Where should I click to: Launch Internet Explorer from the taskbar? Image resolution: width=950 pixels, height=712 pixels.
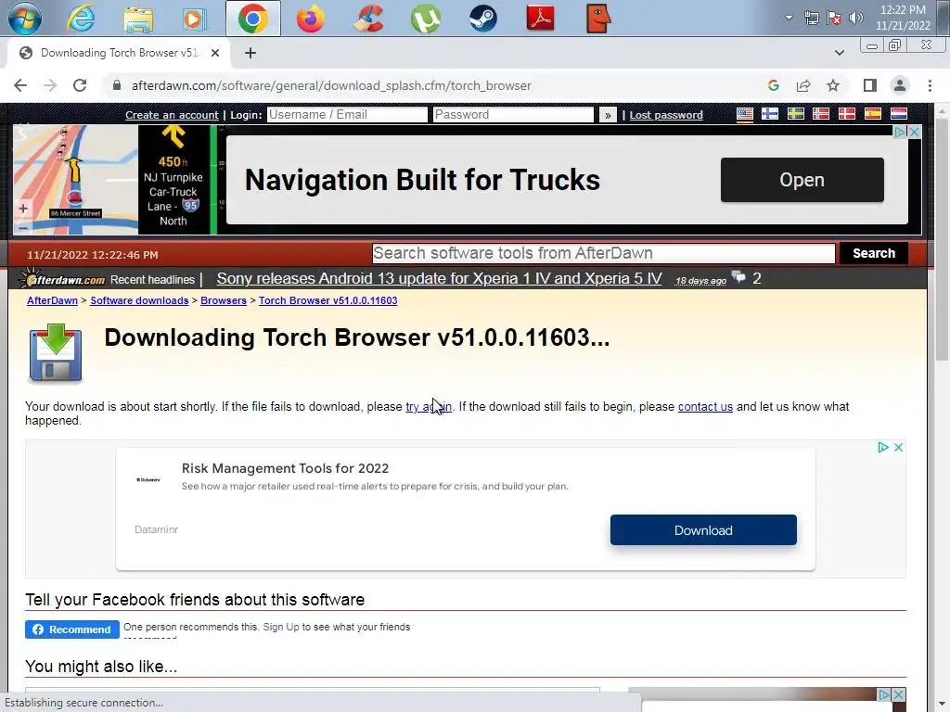point(81,19)
